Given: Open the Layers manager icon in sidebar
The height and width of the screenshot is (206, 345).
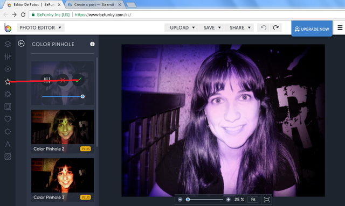Looking at the screenshot, I should click(x=8, y=44).
